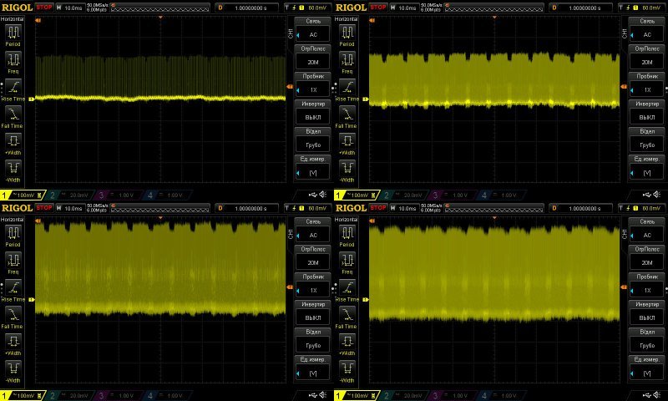Toggle ОгрПолос 20M bandwidth limit in top-right scope
The image size is (668, 401).
[x=646, y=57]
